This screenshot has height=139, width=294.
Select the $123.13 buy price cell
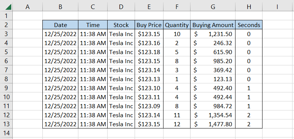point(149,79)
